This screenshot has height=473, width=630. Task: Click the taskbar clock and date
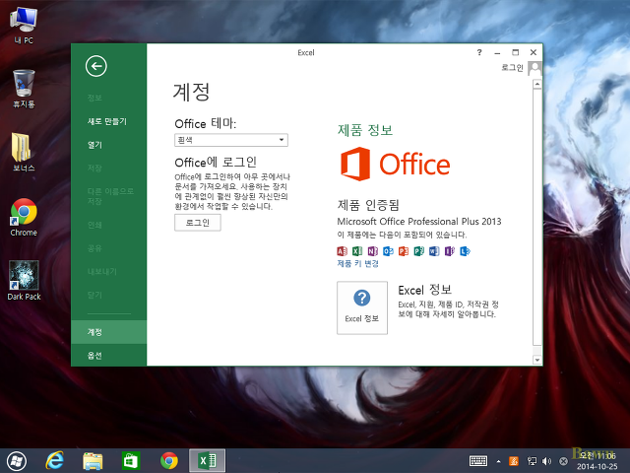point(598,461)
